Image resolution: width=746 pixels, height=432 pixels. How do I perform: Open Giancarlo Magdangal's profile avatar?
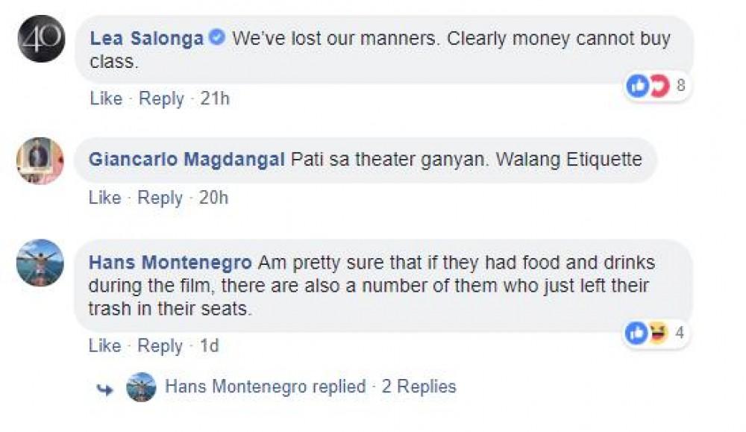(40, 160)
